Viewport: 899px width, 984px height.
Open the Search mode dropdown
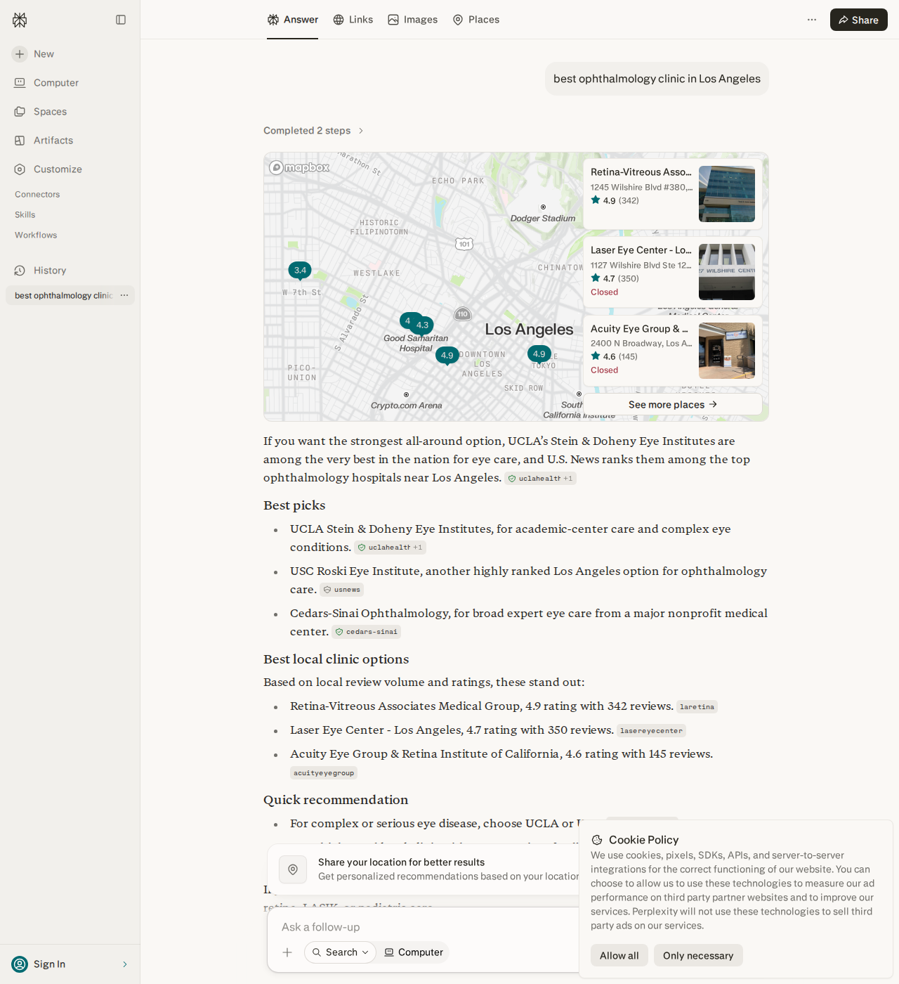coord(340,952)
